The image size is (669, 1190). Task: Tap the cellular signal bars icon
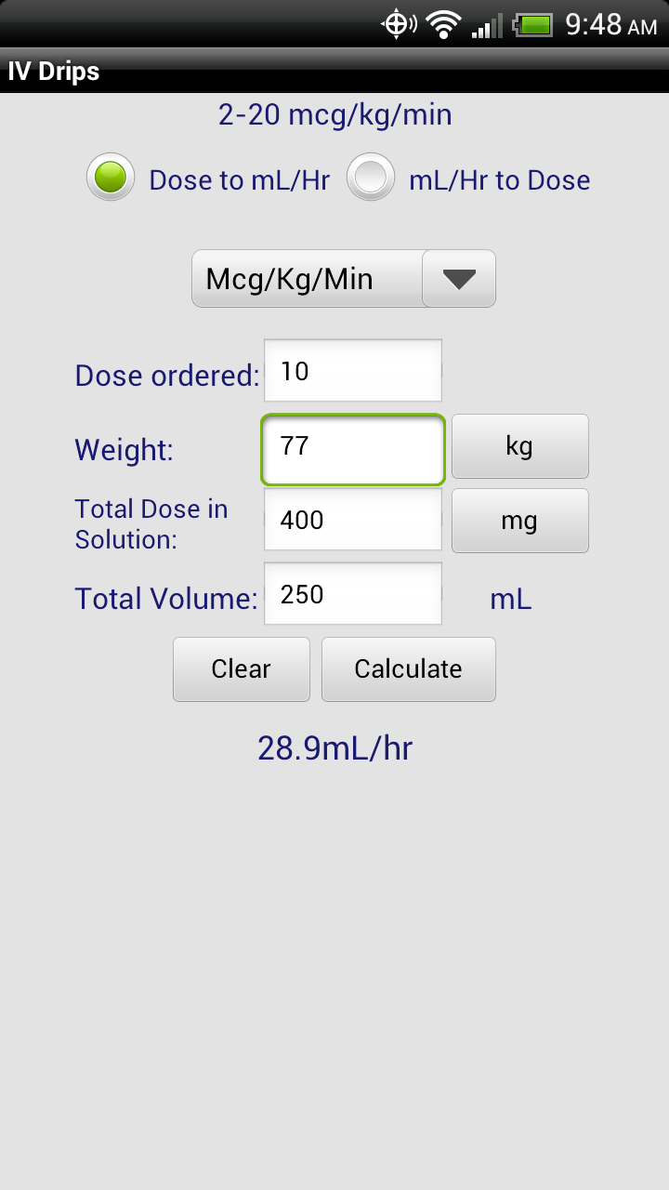tap(487, 25)
